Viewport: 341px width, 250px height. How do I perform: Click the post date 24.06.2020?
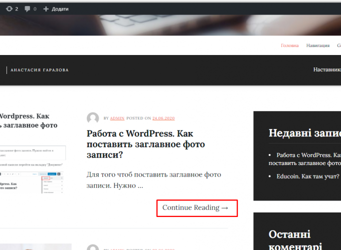pos(163,118)
